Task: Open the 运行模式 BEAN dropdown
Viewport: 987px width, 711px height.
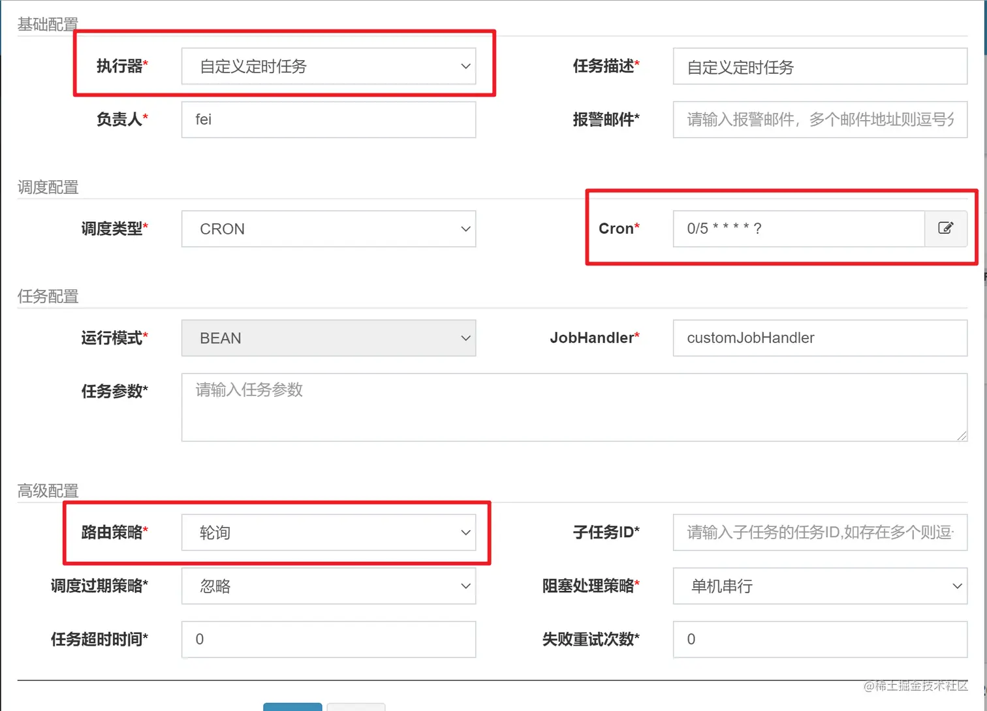Action: (x=328, y=338)
